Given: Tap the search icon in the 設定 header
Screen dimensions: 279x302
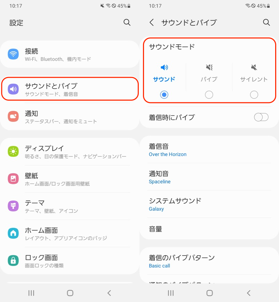Looking at the screenshot, I should pyautogui.click(x=127, y=23).
